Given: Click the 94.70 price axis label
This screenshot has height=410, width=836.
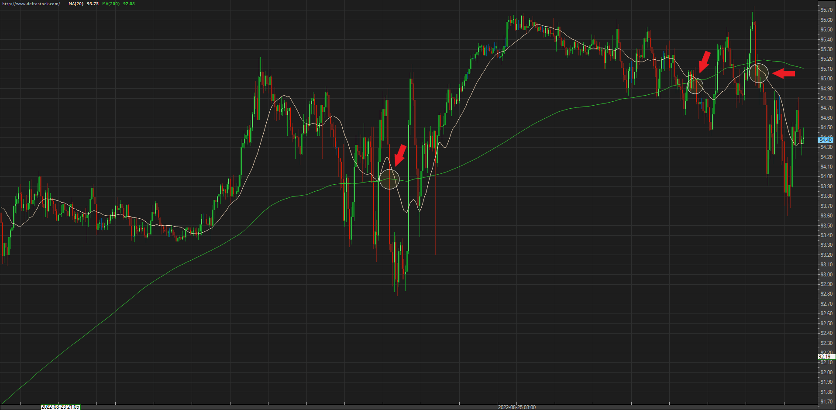Looking at the screenshot, I should (x=826, y=108).
